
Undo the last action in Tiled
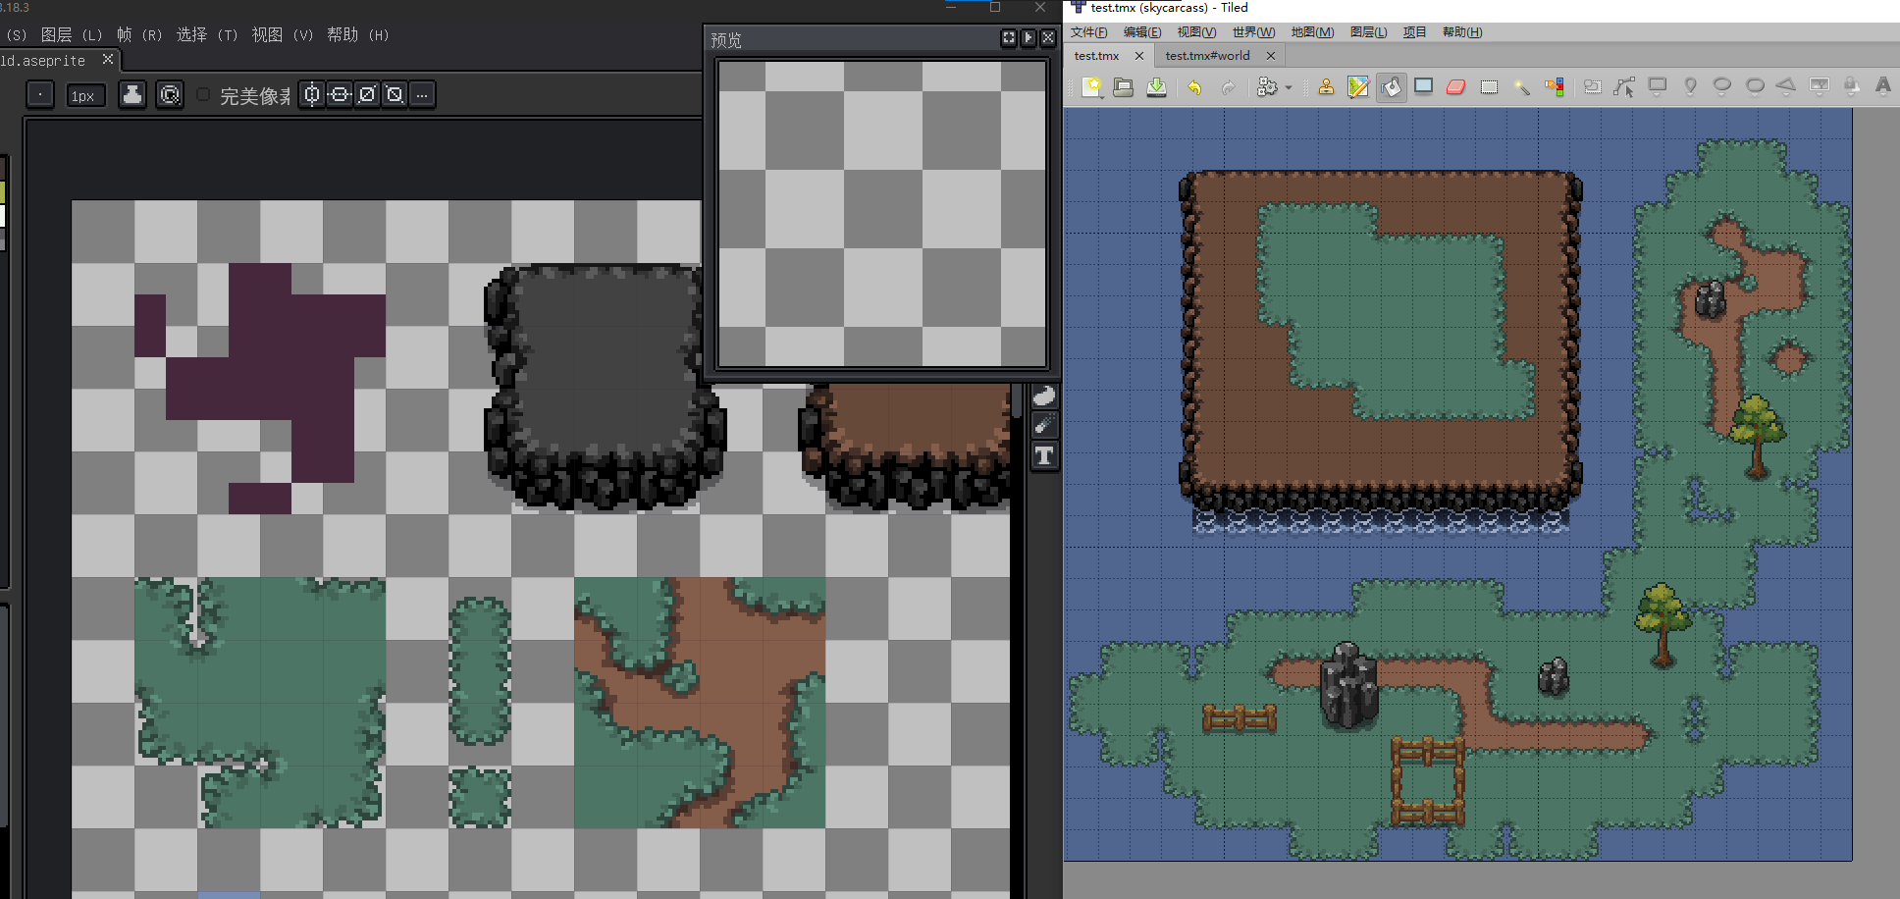coord(1194,87)
